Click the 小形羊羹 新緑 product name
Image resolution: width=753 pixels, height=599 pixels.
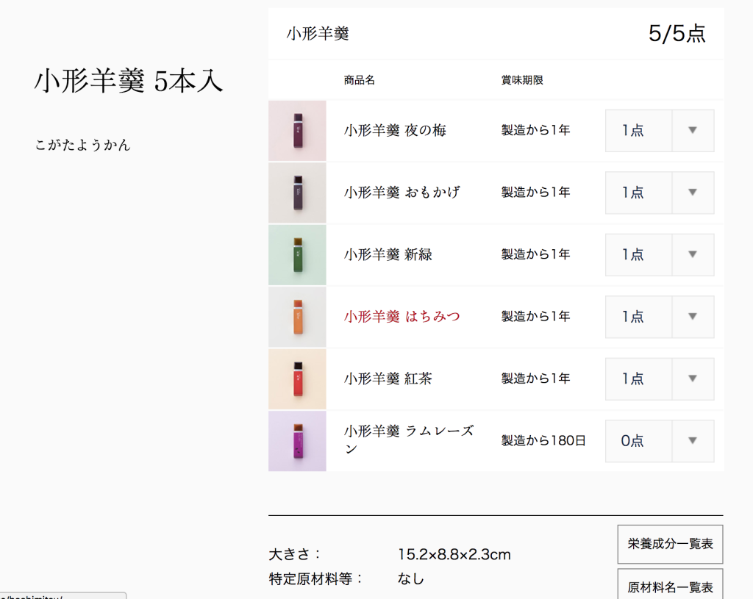(x=388, y=255)
